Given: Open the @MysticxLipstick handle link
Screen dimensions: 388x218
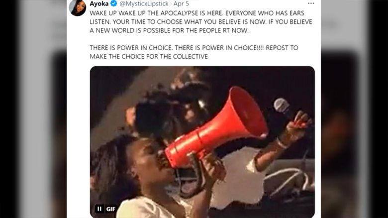Looking at the screenshot, I should coord(144,3).
